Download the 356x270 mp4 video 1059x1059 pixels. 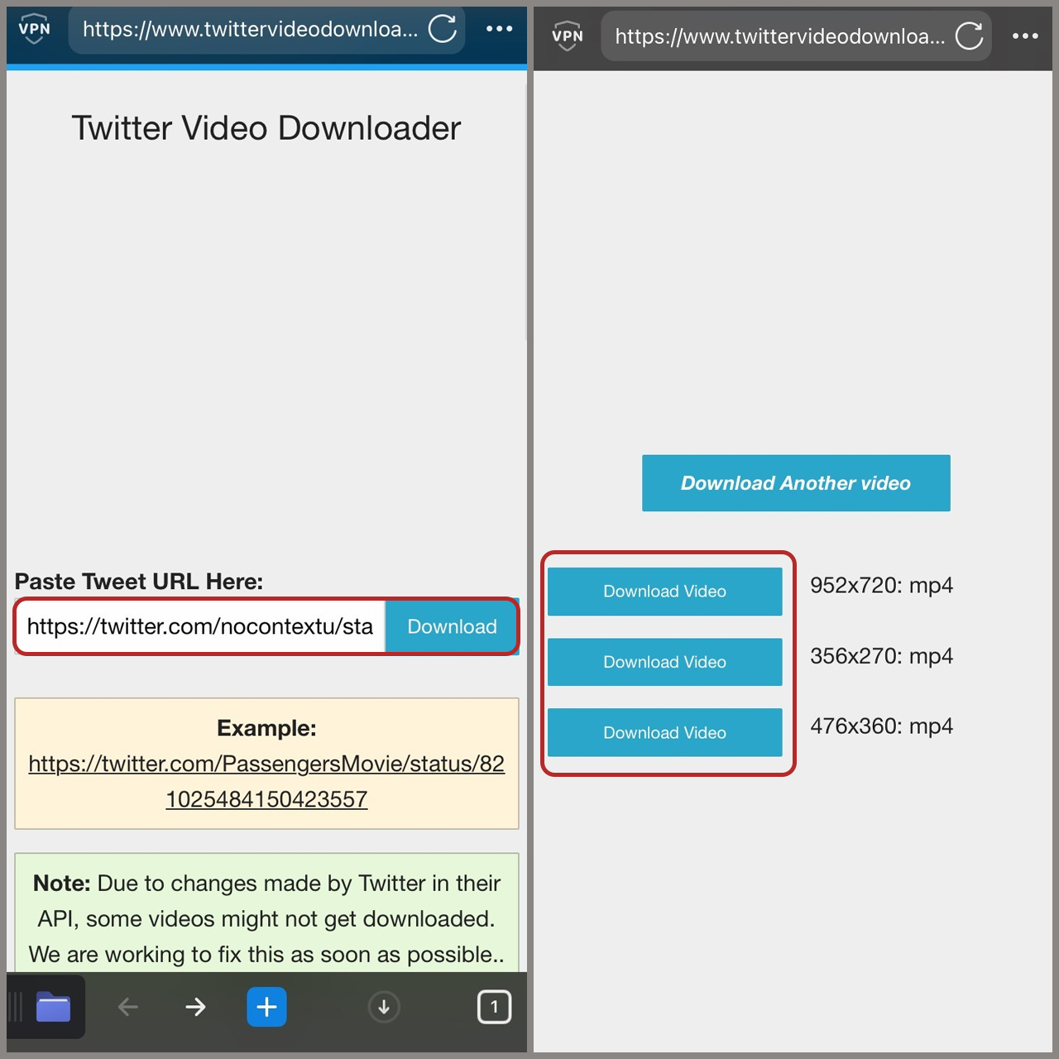(664, 662)
